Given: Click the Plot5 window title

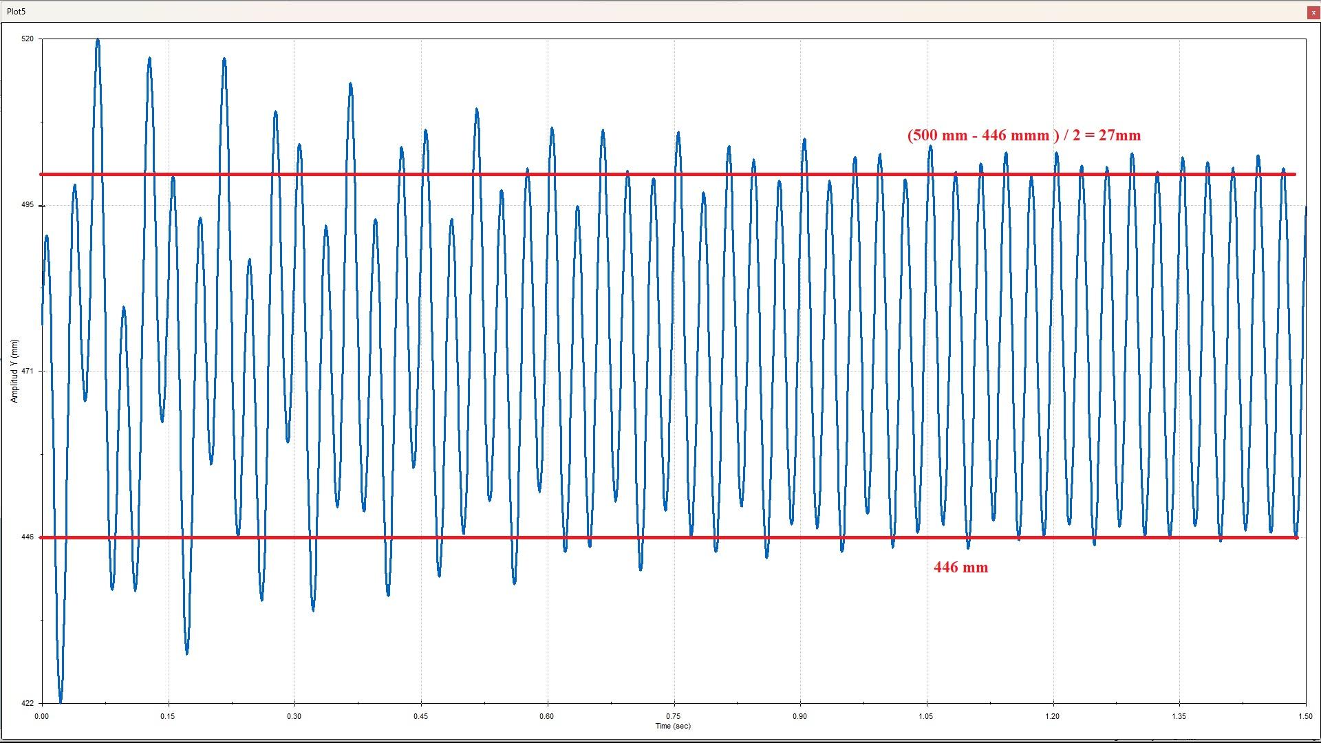Looking at the screenshot, I should pyautogui.click(x=17, y=12).
